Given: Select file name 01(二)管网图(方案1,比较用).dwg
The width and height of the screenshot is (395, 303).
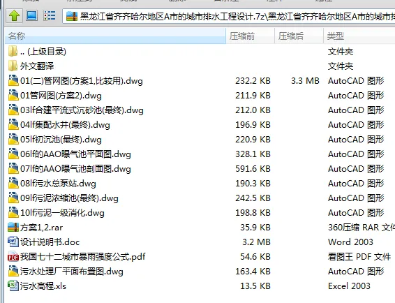Looking at the screenshot, I should pyautogui.click(x=82, y=81).
